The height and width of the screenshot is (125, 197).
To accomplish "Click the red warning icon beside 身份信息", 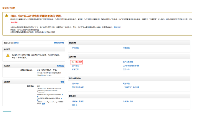I will pyautogui.click(x=73, y=62).
